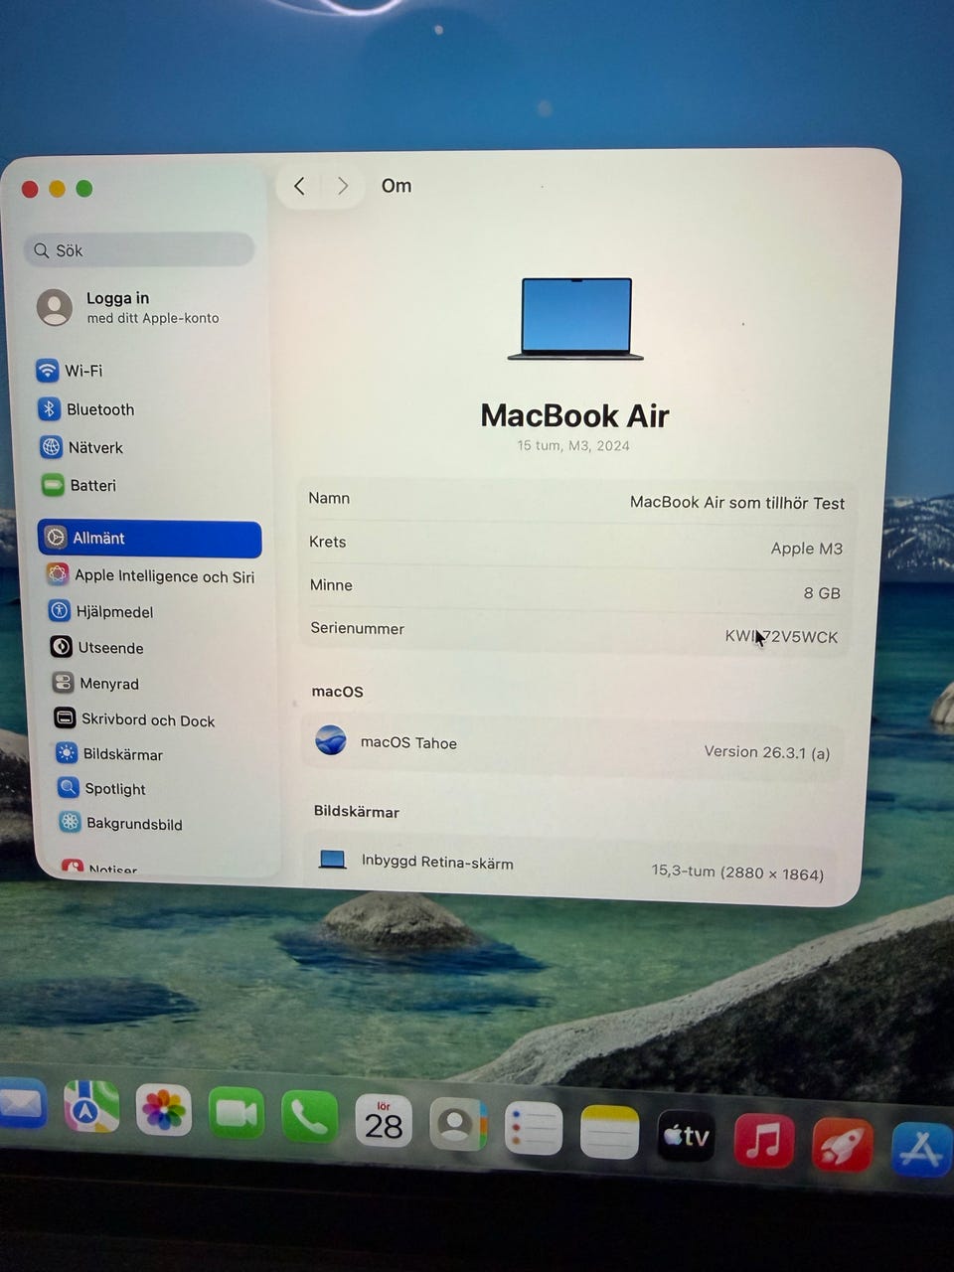Open Calendar showing 28 in Dock
This screenshot has height=1272, width=954.
point(384,1121)
